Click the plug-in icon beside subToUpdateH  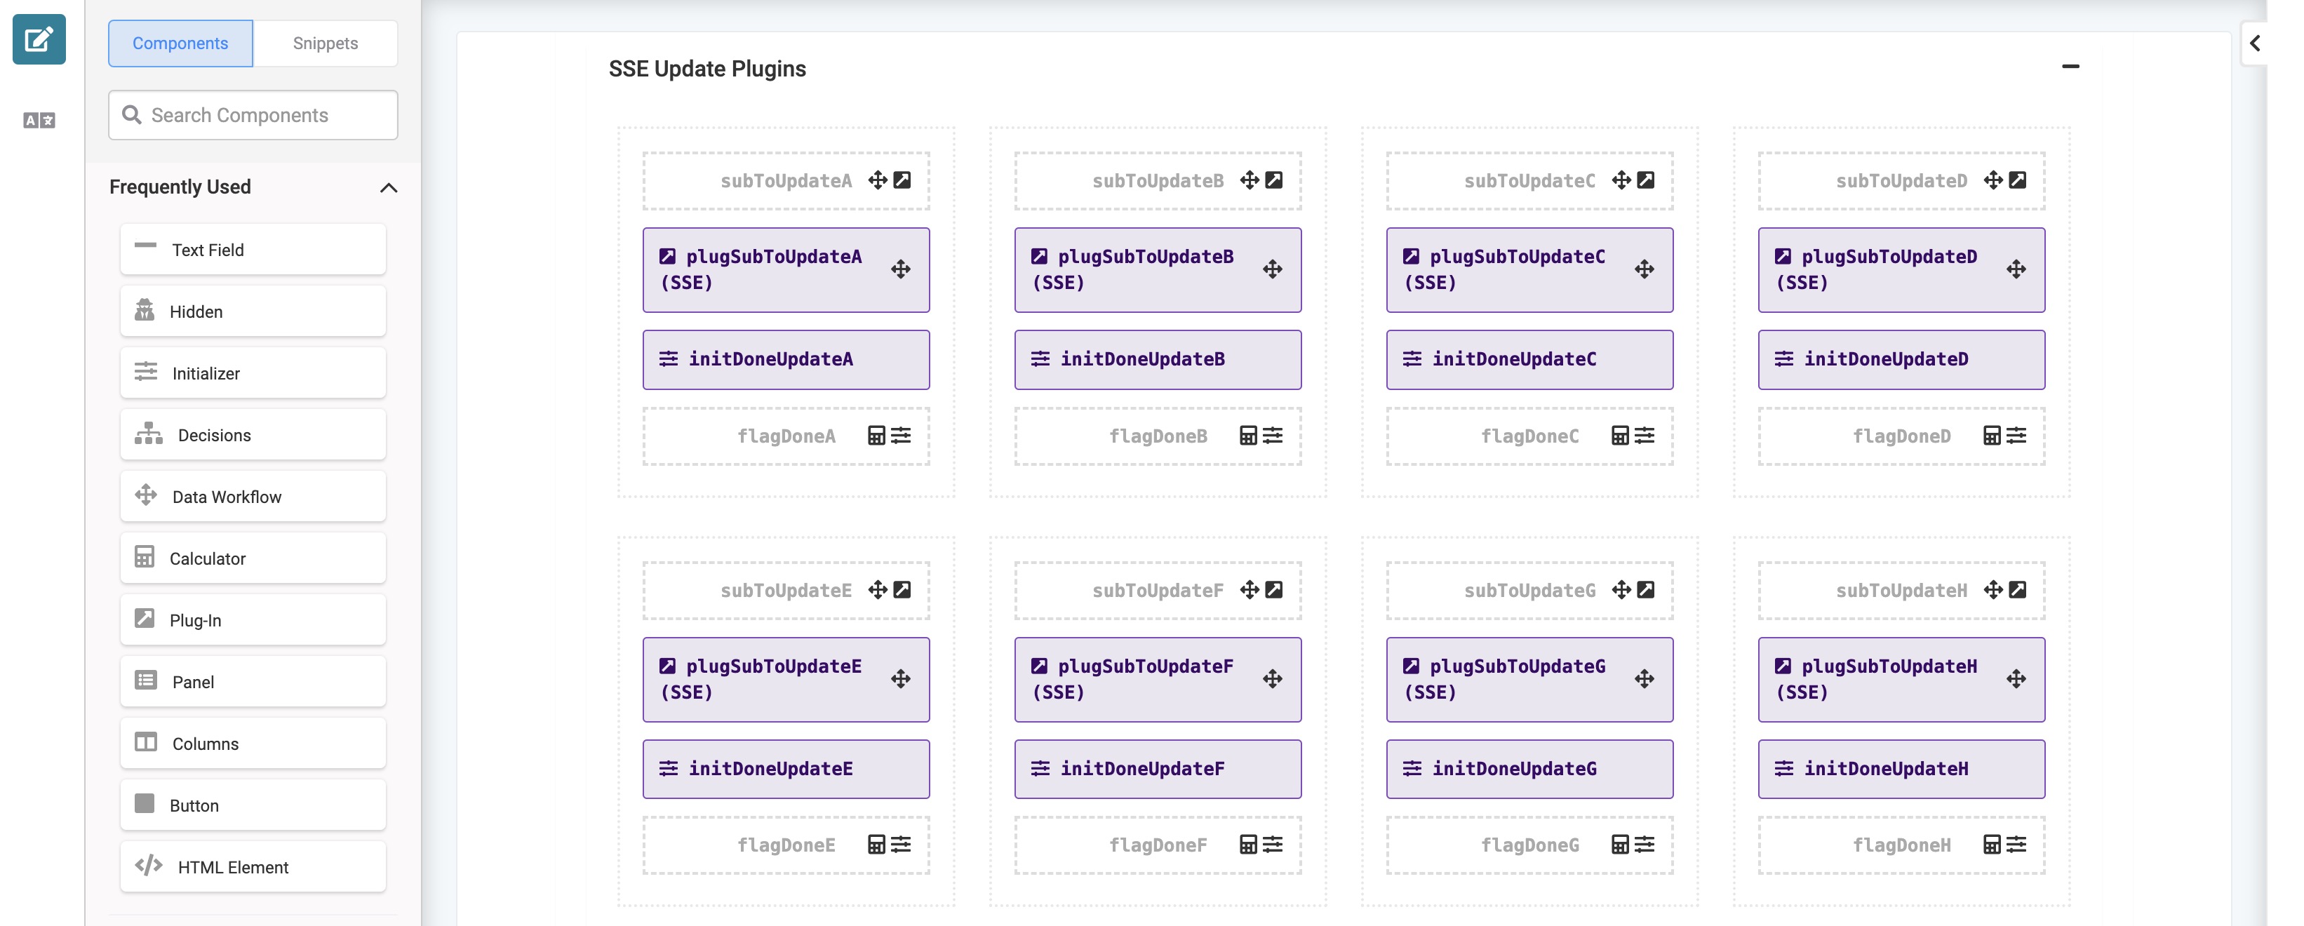2018,589
